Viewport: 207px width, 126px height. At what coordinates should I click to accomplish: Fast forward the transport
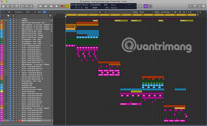click(46, 6)
